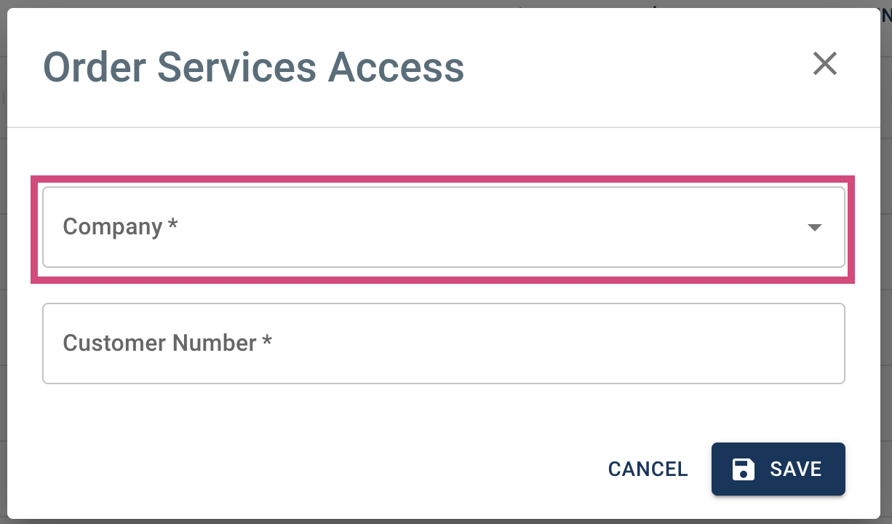Click the CANCEL button
Viewport: 892px width, 524px height.
(x=648, y=469)
